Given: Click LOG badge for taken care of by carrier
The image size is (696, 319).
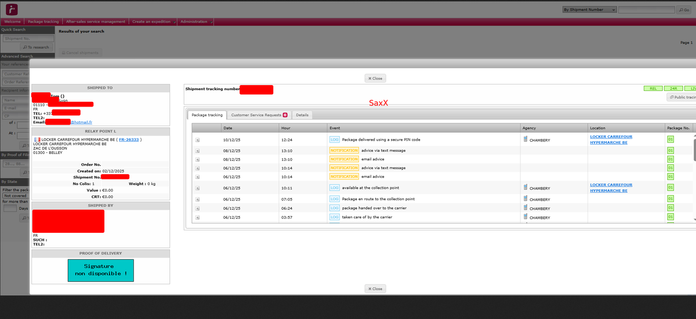Looking at the screenshot, I should point(335,217).
